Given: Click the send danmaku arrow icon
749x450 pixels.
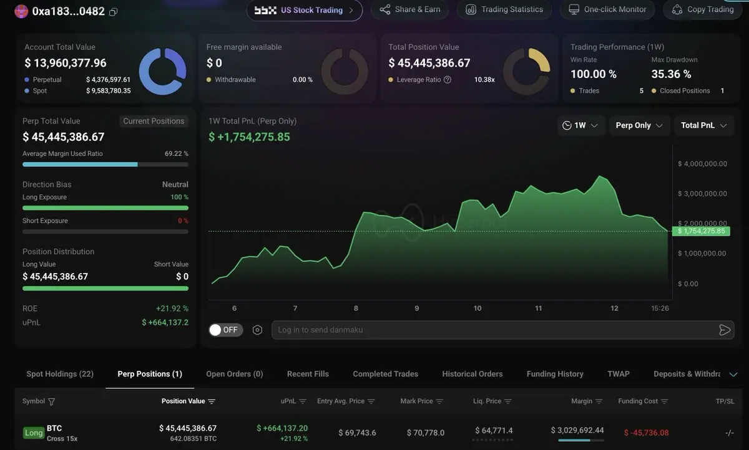Looking at the screenshot, I should coord(725,330).
